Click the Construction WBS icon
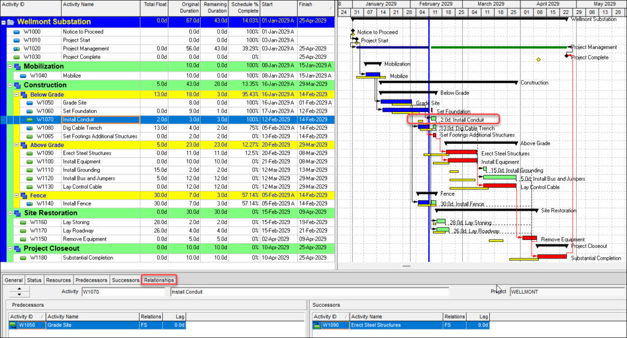Screen dimensions: 627x338 [18, 85]
